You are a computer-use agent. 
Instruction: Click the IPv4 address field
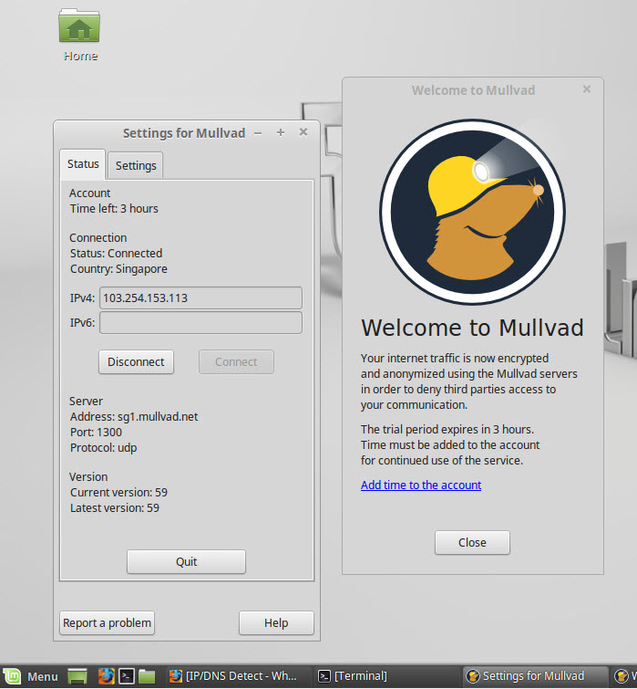[200, 298]
